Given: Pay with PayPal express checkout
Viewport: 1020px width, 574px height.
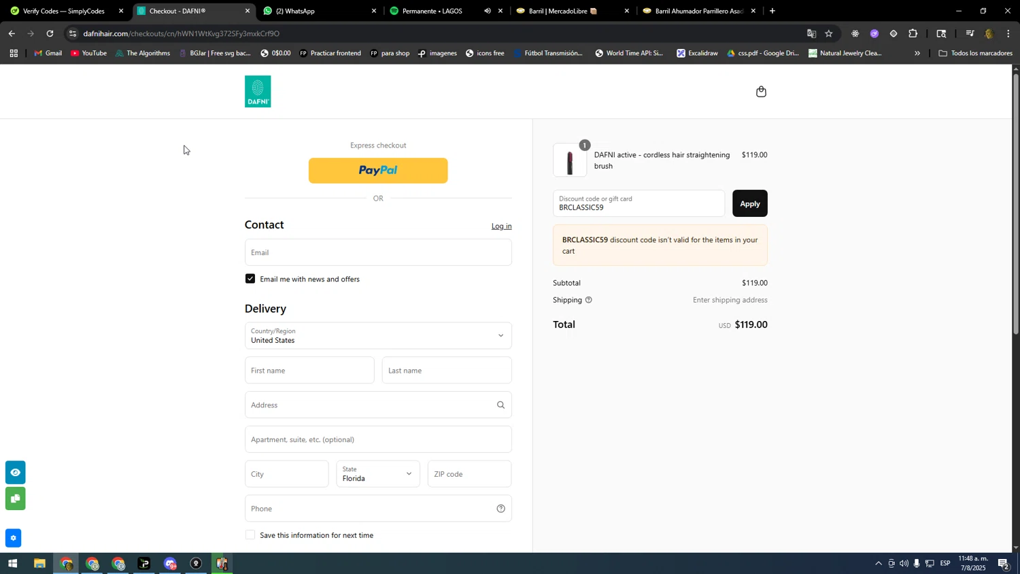Looking at the screenshot, I should tap(378, 171).
